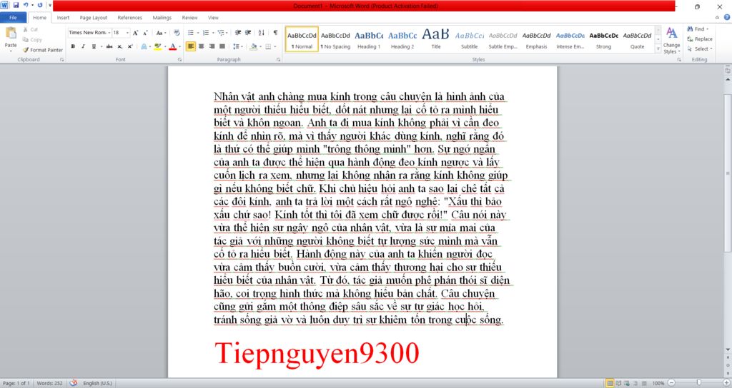The width and height of the screenshot is (732, 388).
Task: Click the Words: 252 count in status bar
Action: coord(49,383)
